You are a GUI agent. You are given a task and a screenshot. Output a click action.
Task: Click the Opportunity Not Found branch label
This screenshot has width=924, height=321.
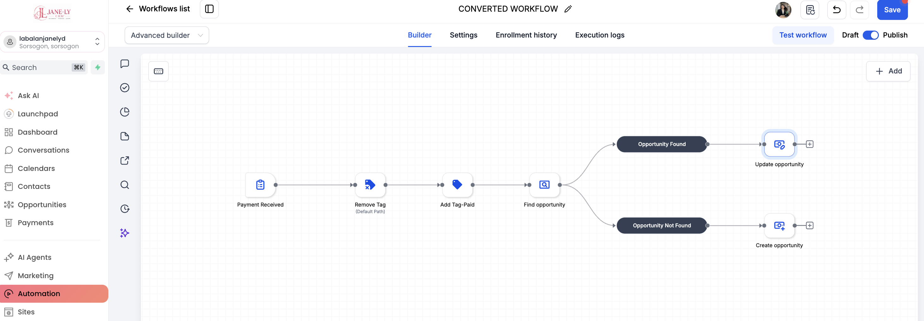coord(662,225)
